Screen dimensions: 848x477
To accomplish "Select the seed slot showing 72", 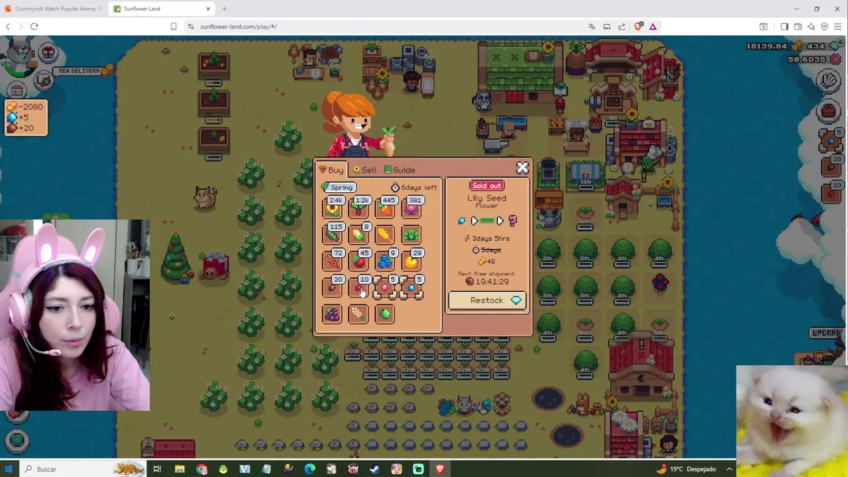I will (x=333, y=260).
